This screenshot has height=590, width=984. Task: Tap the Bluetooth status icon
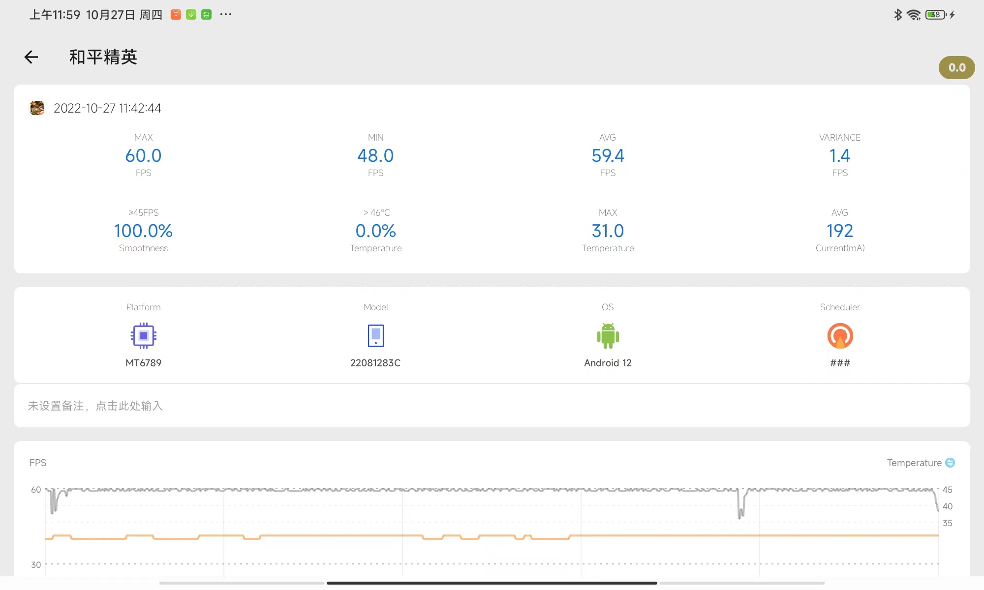[x=898, y=15]
